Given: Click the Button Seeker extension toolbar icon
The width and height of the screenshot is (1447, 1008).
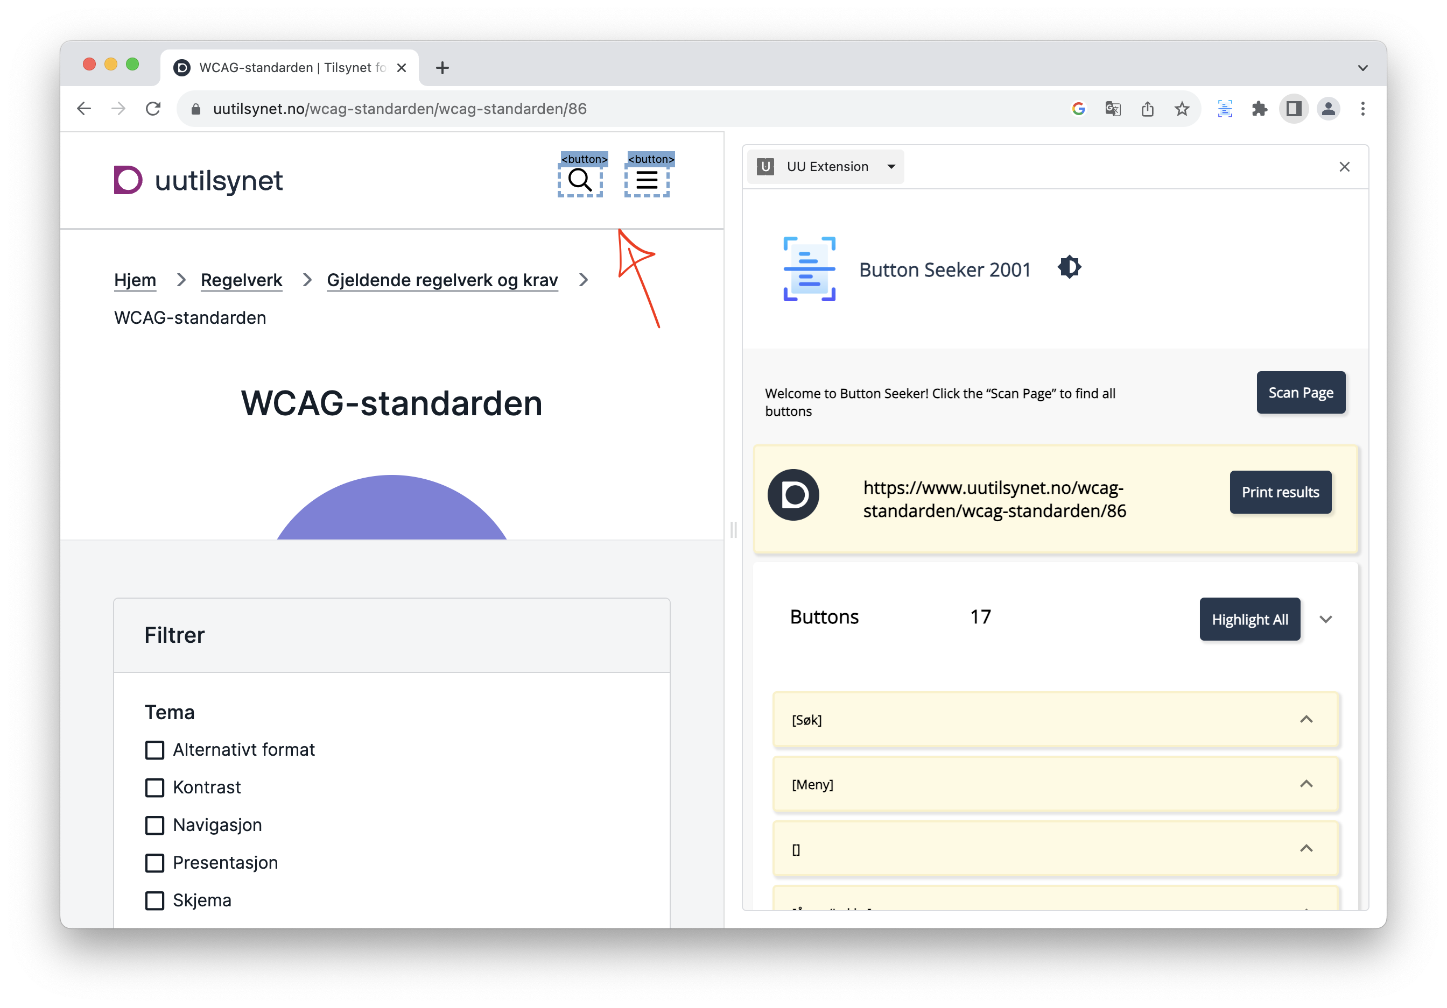Looking at the screenshot, I should (1225, 109).
